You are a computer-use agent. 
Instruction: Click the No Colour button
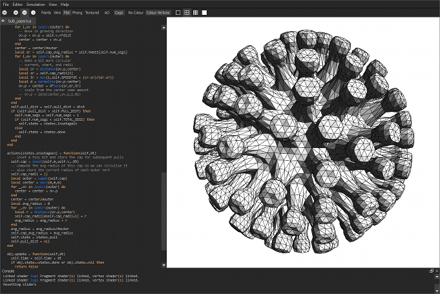(x=136, y=12)
